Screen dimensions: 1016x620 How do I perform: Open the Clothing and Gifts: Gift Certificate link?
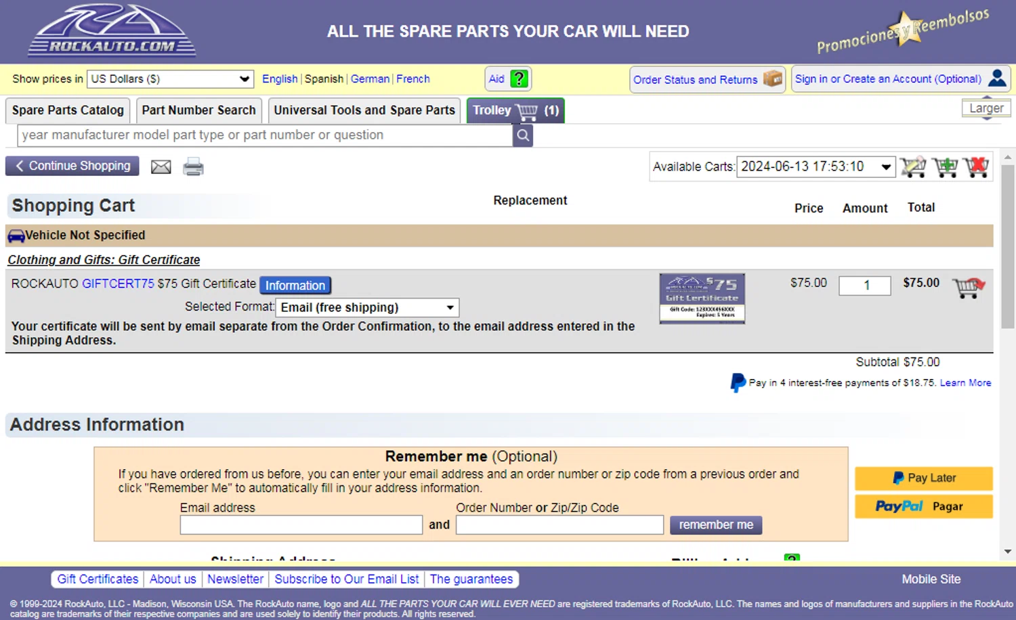104,260
